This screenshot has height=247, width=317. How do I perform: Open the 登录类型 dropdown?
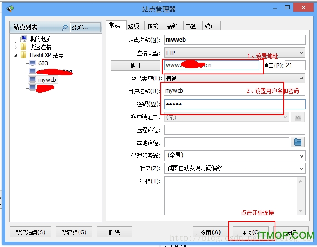point(301,79)
